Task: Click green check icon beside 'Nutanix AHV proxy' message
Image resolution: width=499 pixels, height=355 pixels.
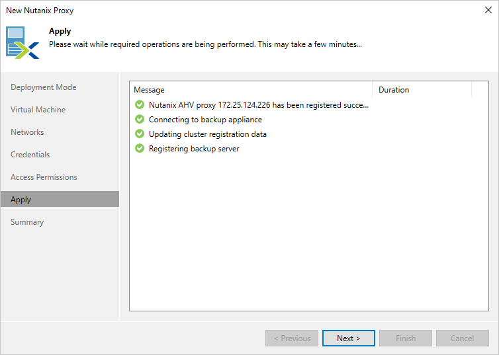Action: [140, 104]
